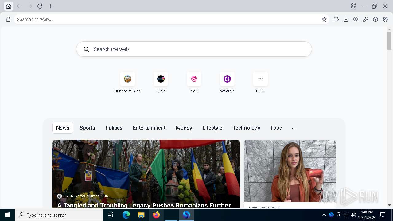Open the browser home tab icon
This screenshot has width=393, height=221.
click(9, 6)
